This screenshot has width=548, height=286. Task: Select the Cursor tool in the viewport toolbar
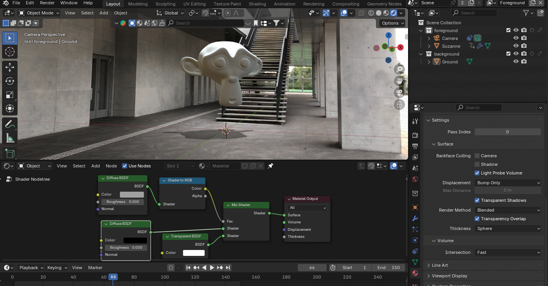tap(10, 52)
